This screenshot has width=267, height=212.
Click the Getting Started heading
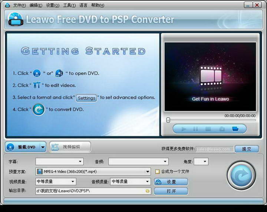83,51
